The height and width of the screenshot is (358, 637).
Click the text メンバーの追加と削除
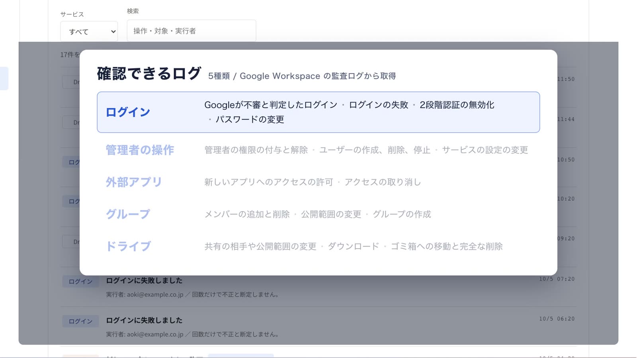247,214
